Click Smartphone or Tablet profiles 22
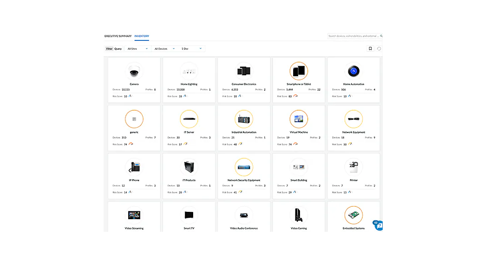This screenshot has height=269, width=485. click(319, 89)
